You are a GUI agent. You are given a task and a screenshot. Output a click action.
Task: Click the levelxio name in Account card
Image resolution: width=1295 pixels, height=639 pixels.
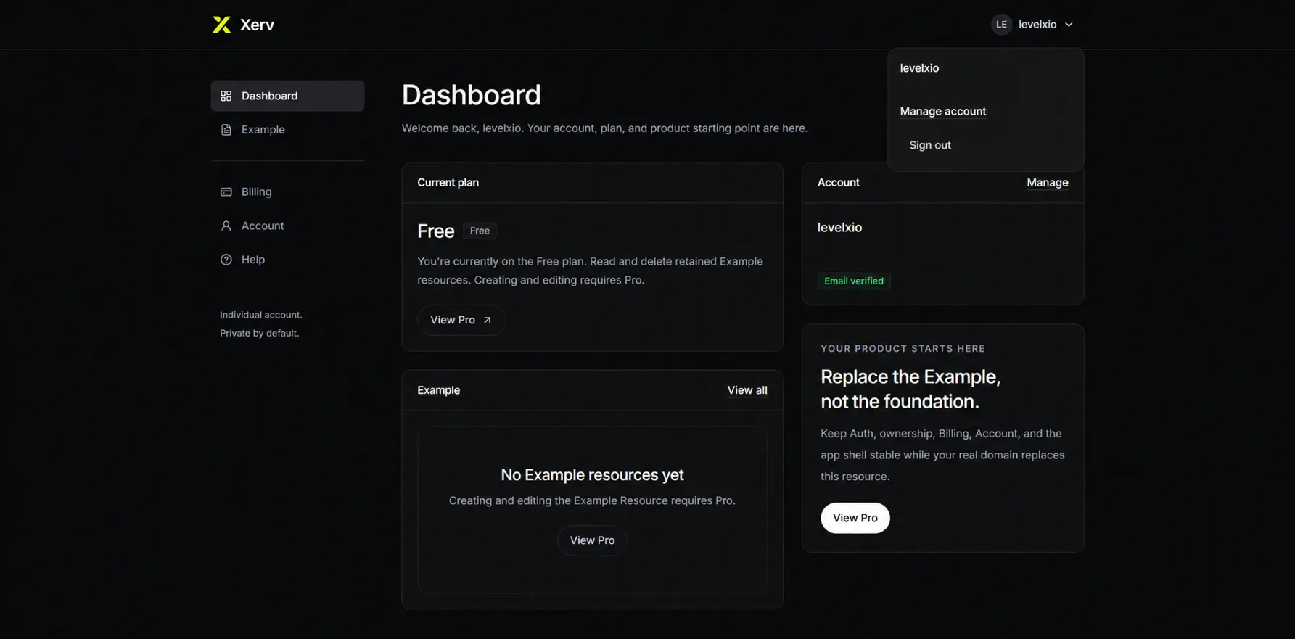(839, 228)
